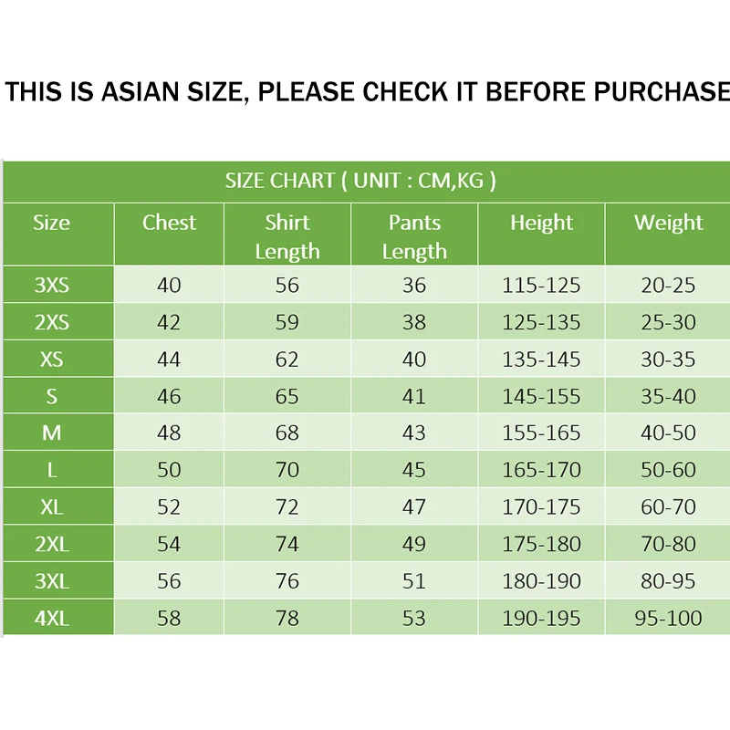Select chest value 46 in S row
This screenshot has width=730, height=730.
pyautogui.click(x=169, y=397)
